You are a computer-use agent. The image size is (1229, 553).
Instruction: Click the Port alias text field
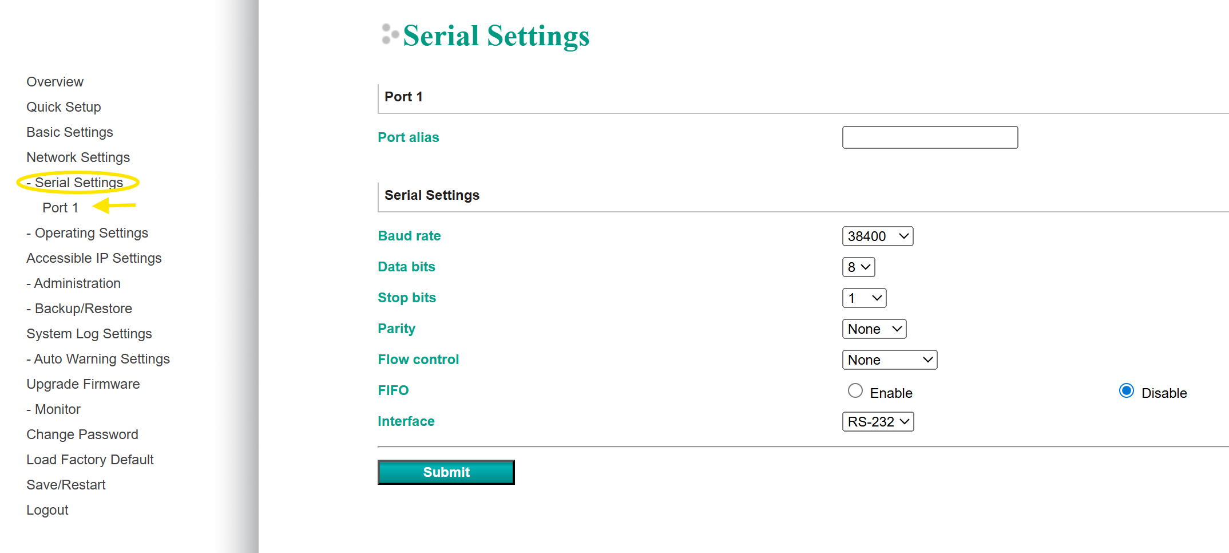930,138
